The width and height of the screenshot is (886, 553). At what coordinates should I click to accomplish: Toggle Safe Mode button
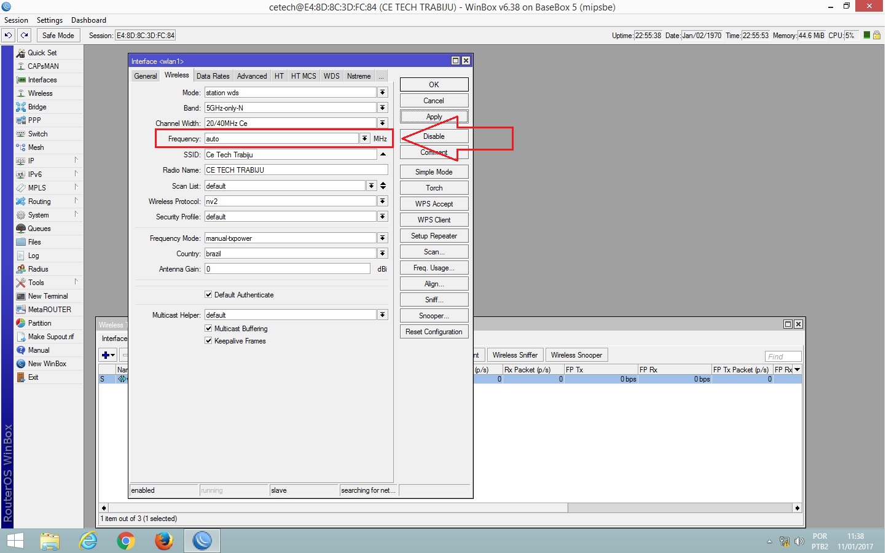[58, 36]
